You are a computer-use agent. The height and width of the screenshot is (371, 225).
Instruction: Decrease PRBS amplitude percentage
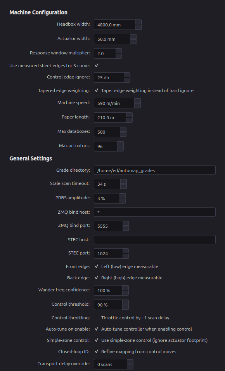(123, 201)
